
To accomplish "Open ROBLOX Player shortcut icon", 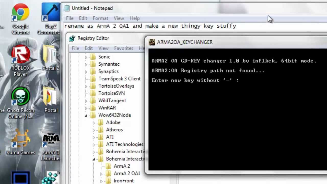I will pyautogui.click(x=20, y=60).
